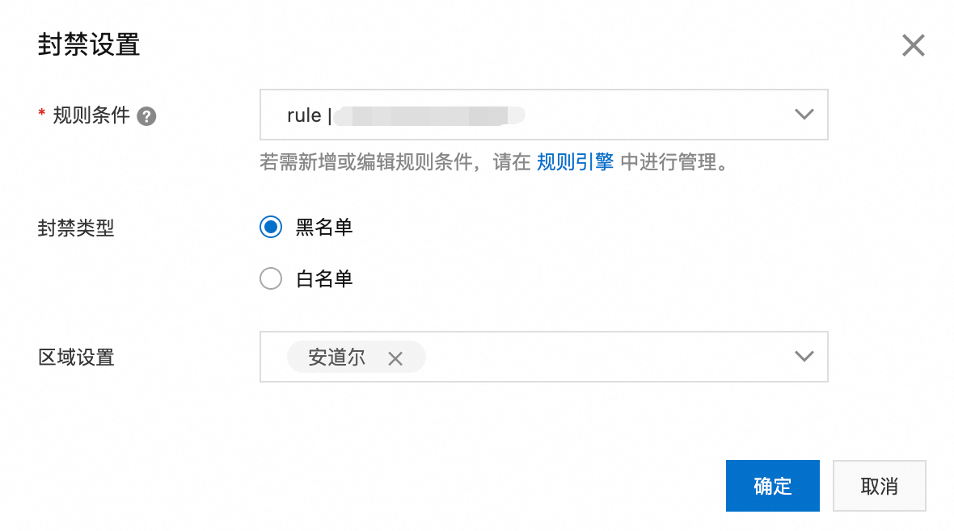The width and height of the screenshot is (954, 531).
Task: Select the 白名单 radio button
Action: [x=271, y=279]
